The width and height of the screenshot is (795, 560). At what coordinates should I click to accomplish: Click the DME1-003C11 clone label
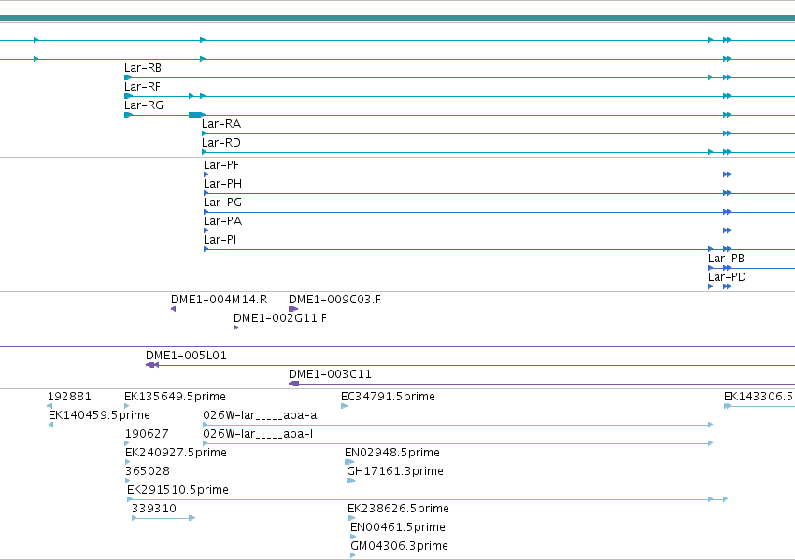pyautogui.click(x=330, y=374)
